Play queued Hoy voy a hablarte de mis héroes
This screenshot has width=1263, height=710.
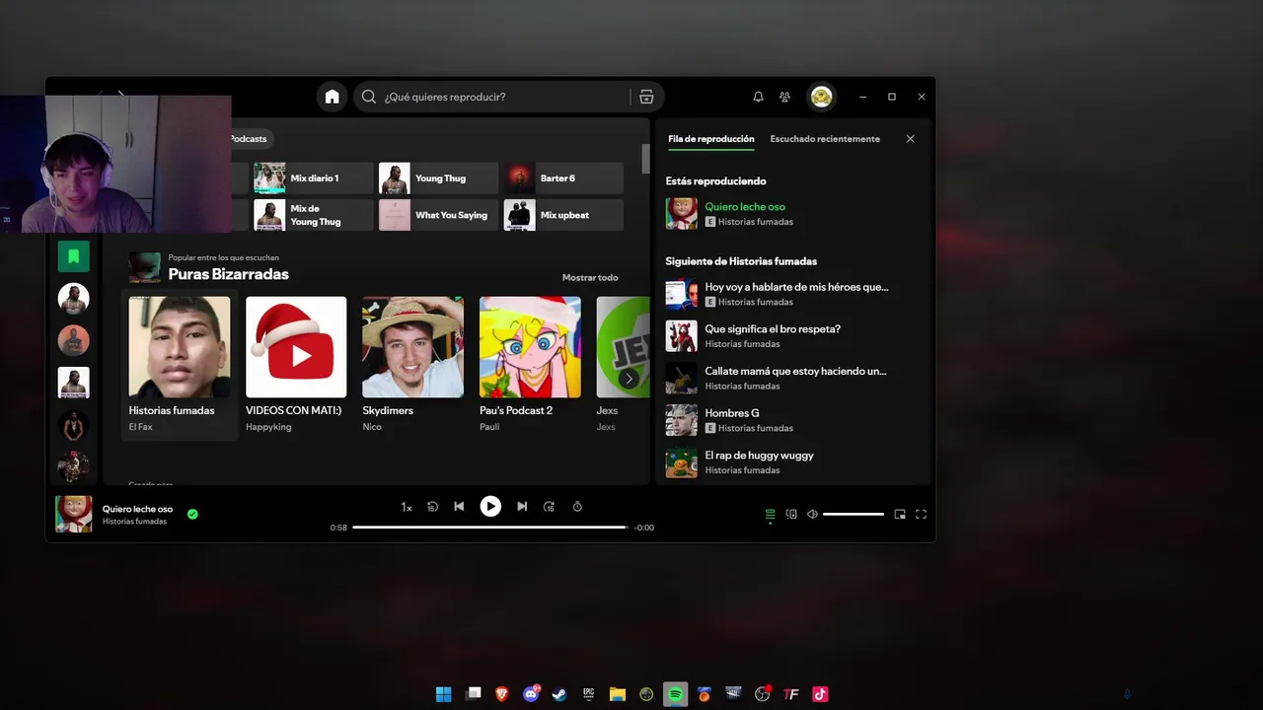point(792,294)
